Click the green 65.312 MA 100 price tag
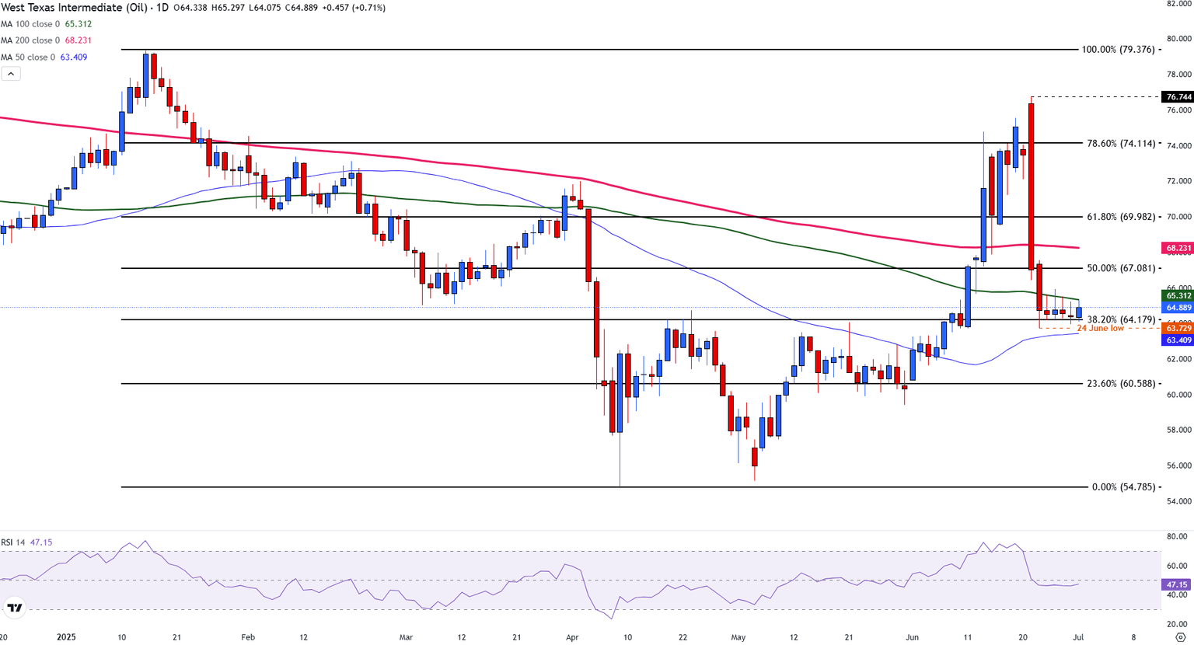 (1178, 295)
